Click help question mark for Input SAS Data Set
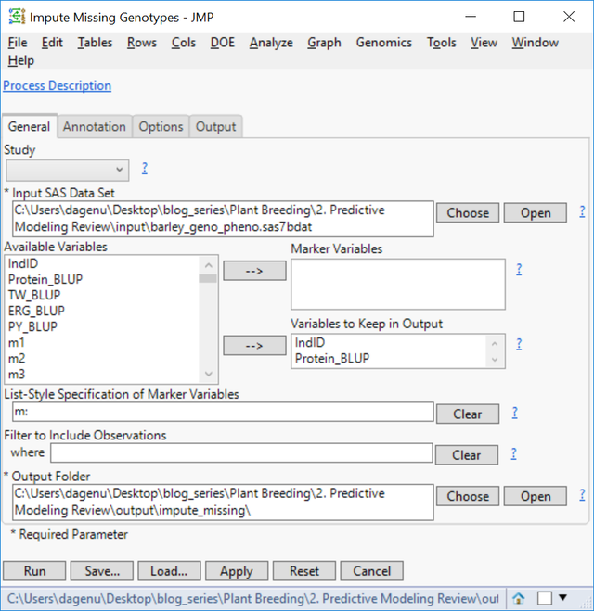594x611 pixels. [x=582, y=211]
